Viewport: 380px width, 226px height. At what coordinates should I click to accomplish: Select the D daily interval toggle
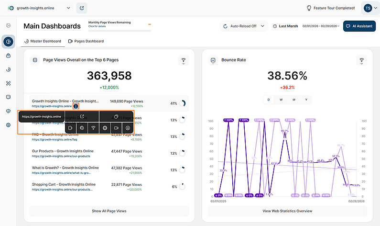(x=268, y=100)
